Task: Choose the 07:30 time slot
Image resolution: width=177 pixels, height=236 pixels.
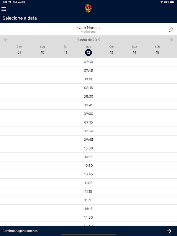Action: pyautogui.click(x=88, y=62)
